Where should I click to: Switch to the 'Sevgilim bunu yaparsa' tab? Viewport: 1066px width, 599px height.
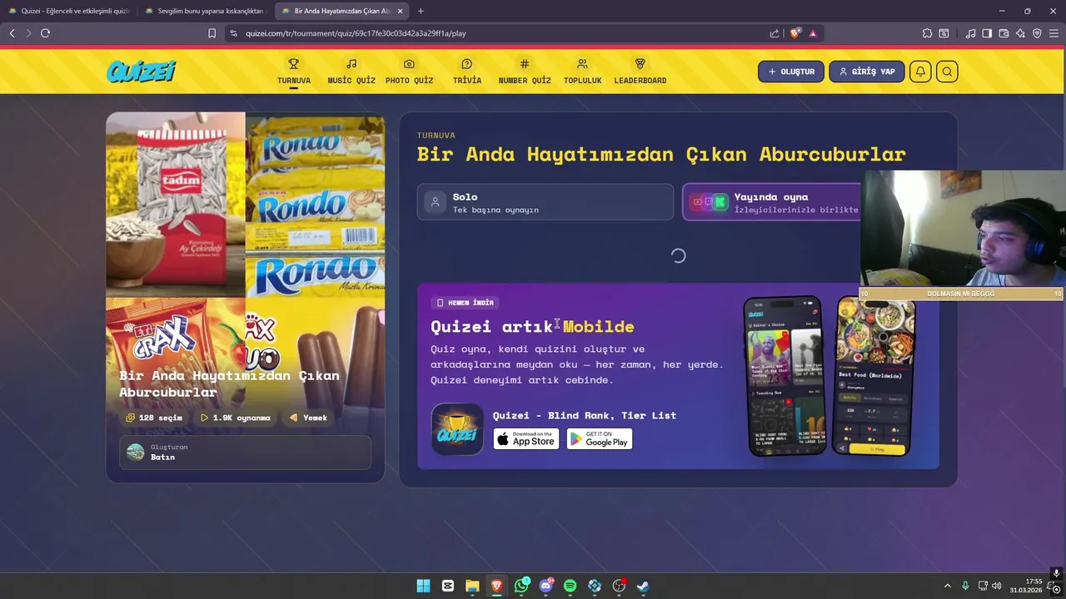pos(204,11)
